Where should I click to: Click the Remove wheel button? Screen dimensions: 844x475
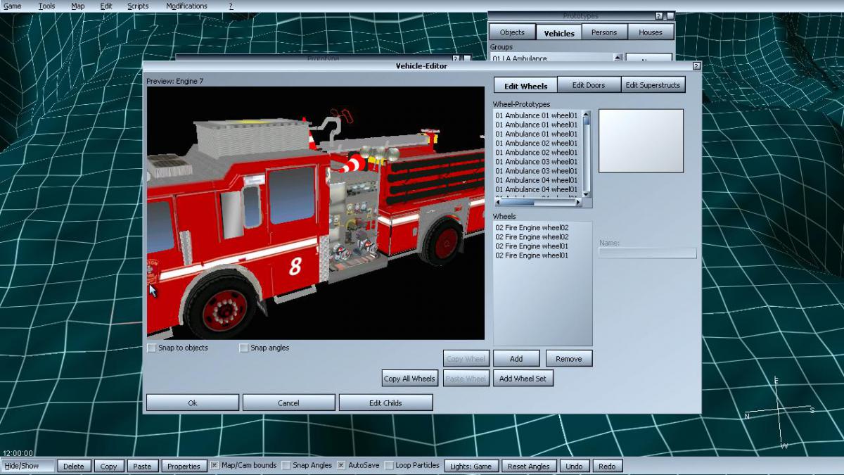pyautogui.click(x=569, y=359)
